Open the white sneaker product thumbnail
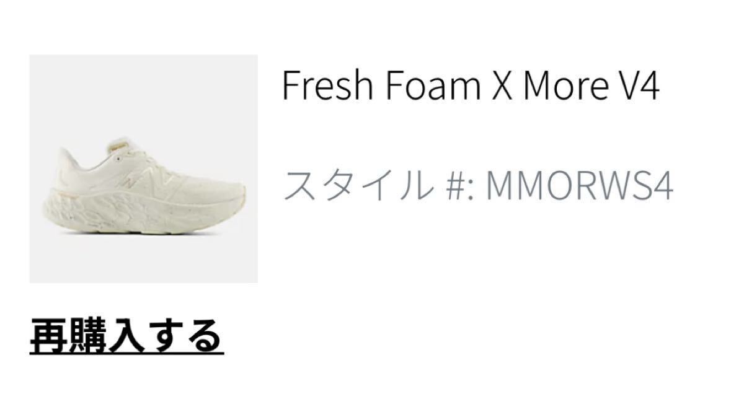Image resolution: width=744 pixels, height=394 pixels. [x=143, y=169]
